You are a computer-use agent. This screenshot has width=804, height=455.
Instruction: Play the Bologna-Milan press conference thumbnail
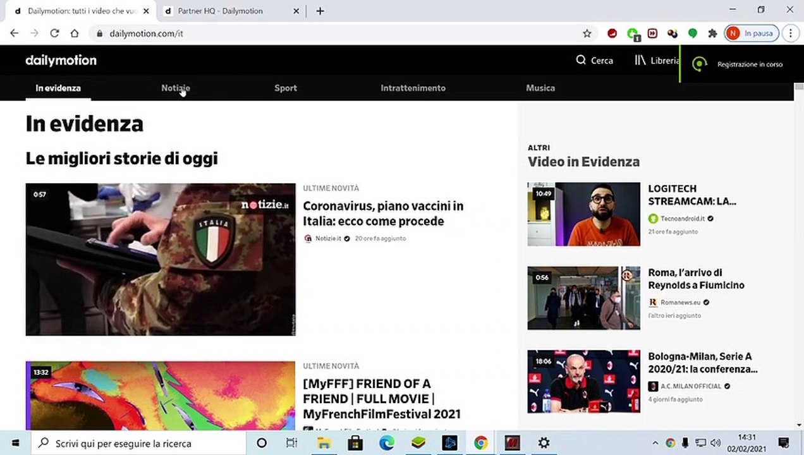[583, 382]
